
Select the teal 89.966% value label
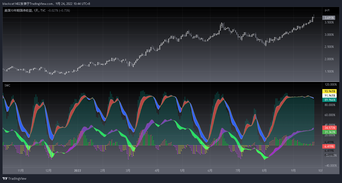[x=330, y=100]
